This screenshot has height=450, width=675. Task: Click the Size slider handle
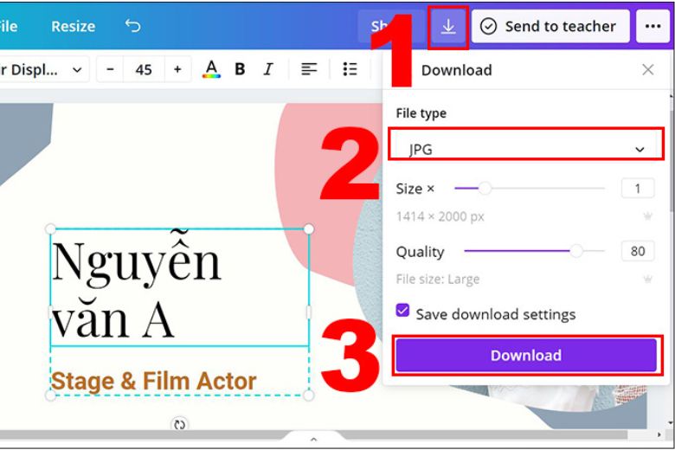tap(485, 188)
